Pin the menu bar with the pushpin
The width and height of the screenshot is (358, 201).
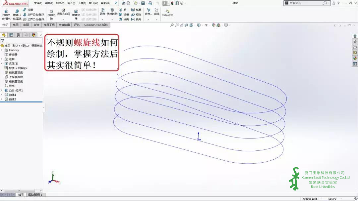pos(116,3)
